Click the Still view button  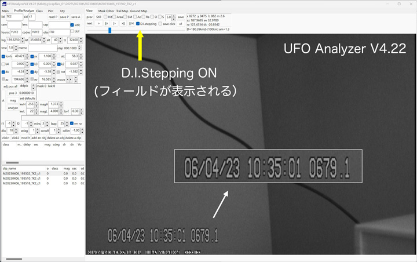pos(98,17)
